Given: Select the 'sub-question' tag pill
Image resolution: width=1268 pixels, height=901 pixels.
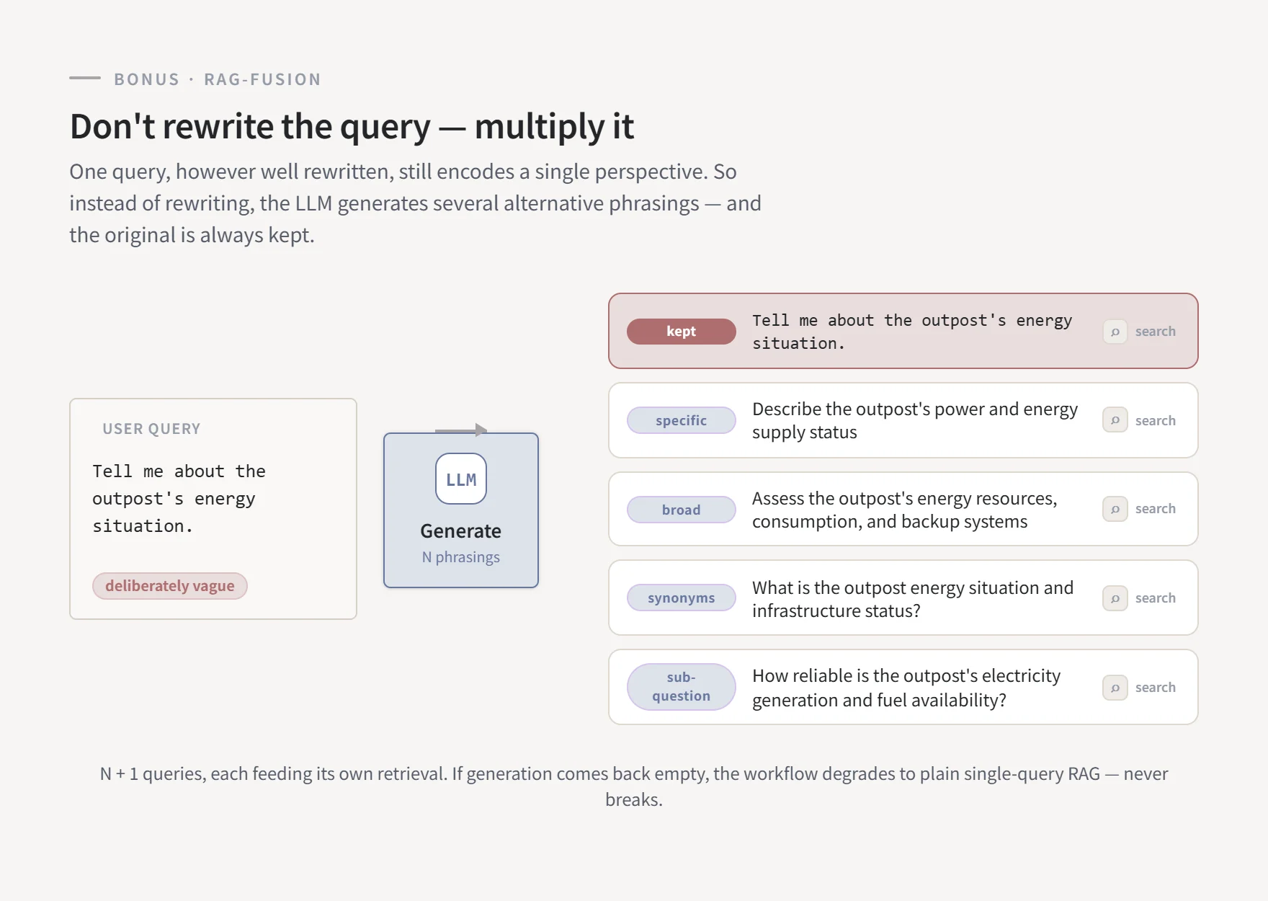Looking at the screenshot, I should click(x=682, y=687).
